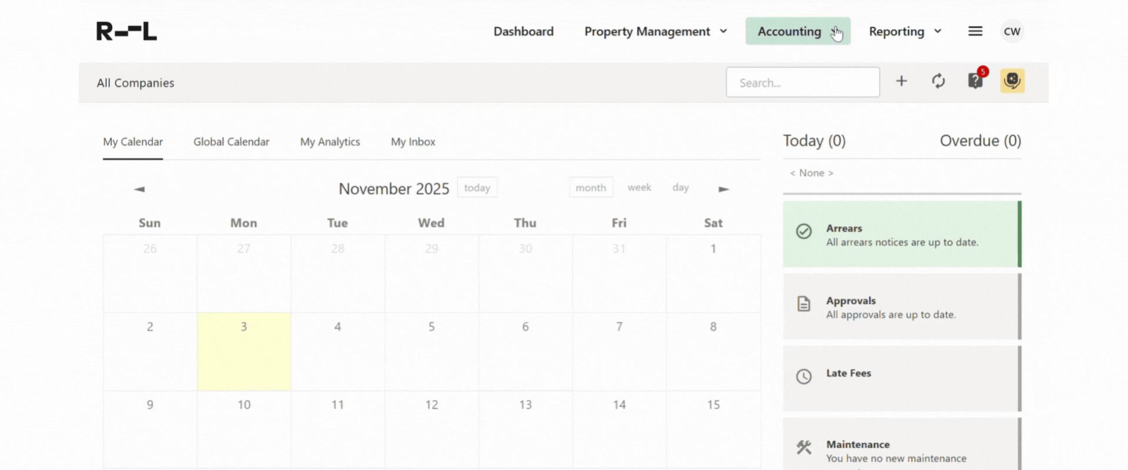Viewport: 1128px width, 470px height.
Task: Switch calendar to month view
Action: coord(590,187)
